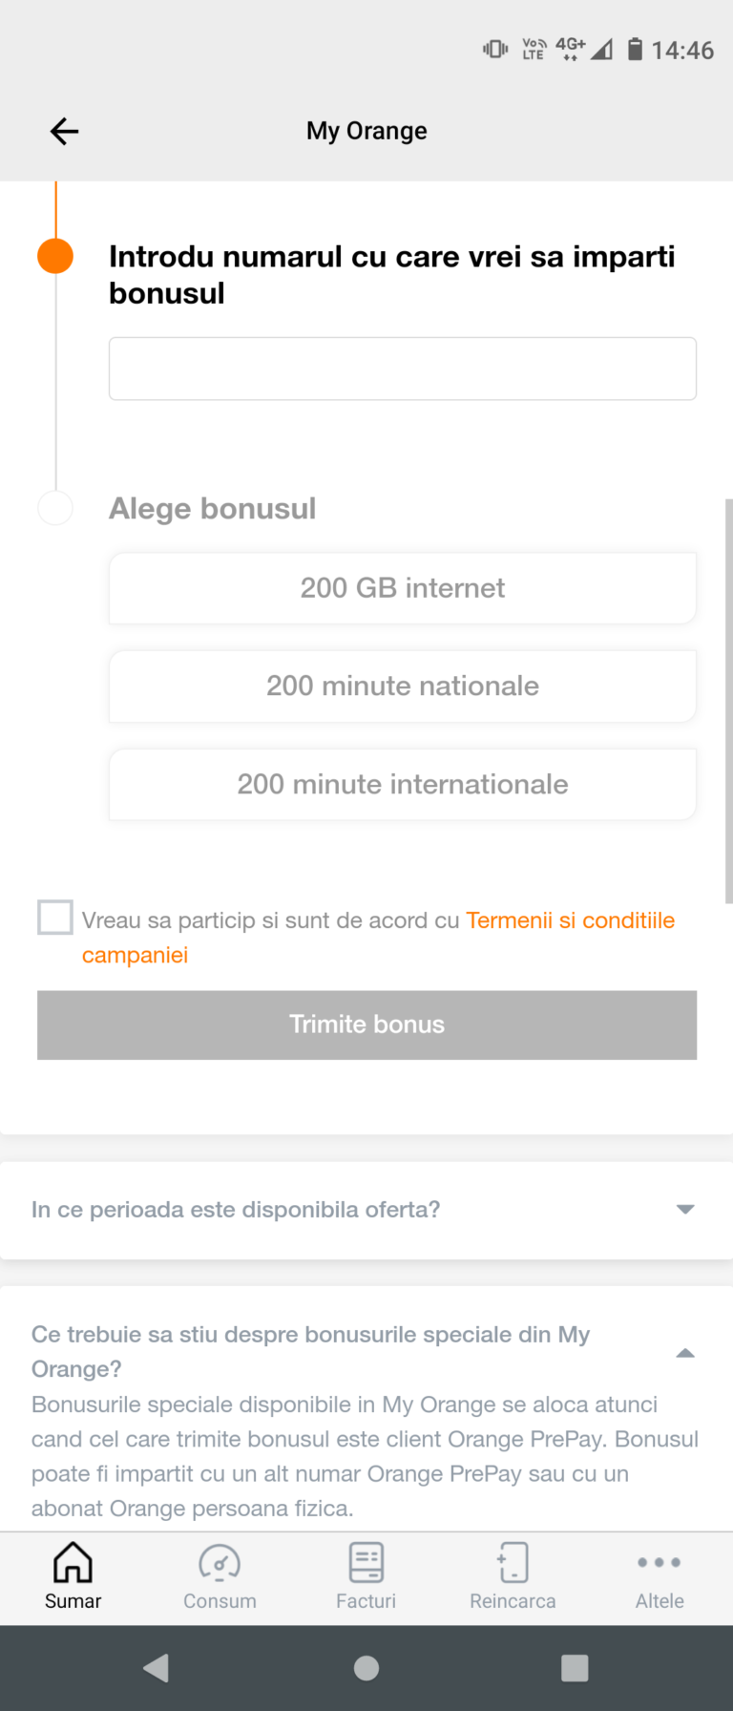Click the page scrollbar on the right
Image resolution: width=733 pixels, height=1711 pixels.
(729, 700)
